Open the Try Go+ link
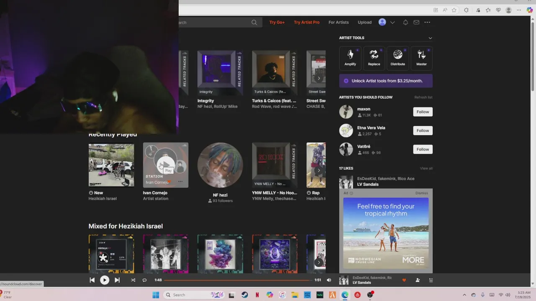This screenshot has height=301, width=536. (277, 22)
